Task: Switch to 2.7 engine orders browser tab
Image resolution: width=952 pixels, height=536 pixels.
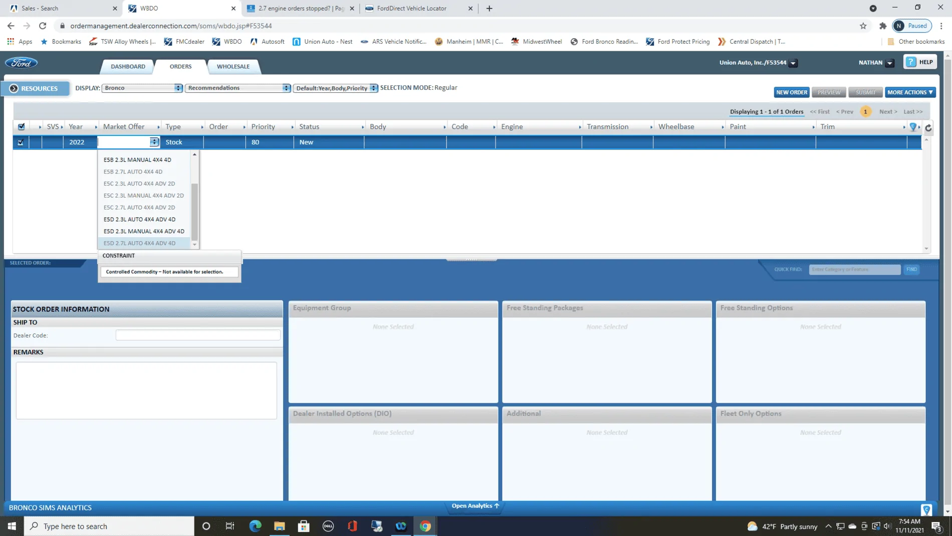Action: click(x=301, y=9)
